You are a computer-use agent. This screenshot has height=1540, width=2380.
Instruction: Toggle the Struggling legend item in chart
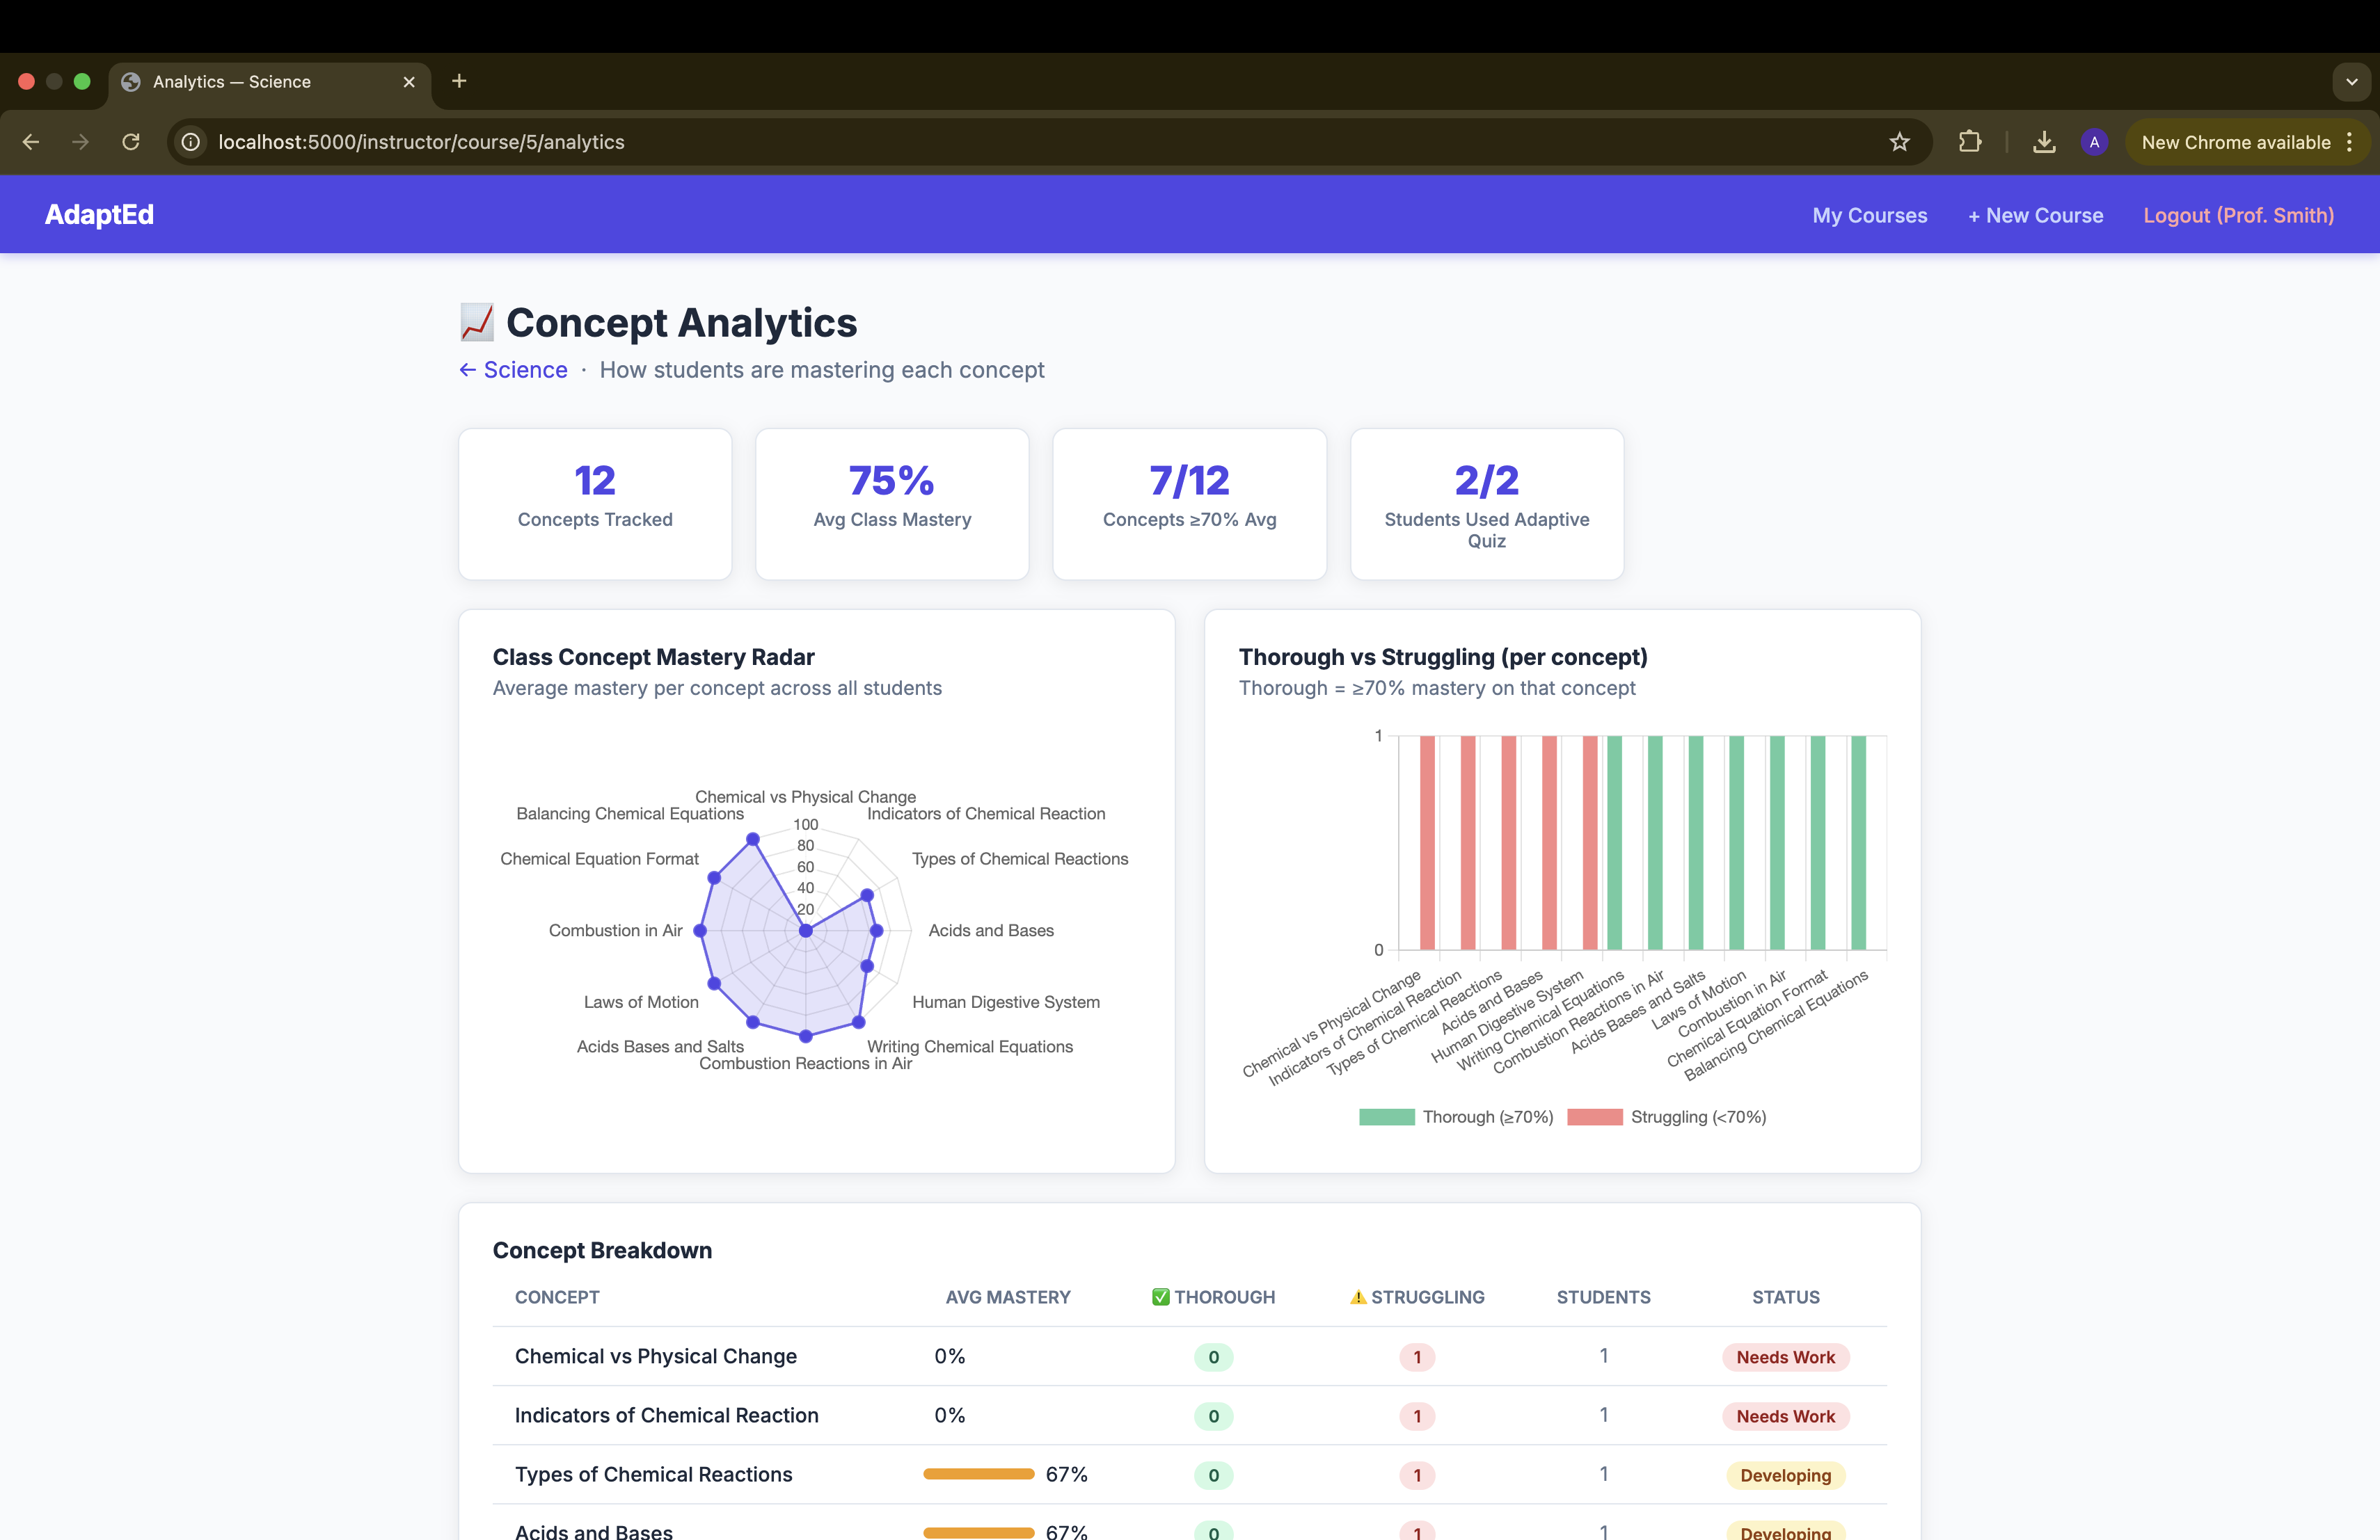point(1667,1116)
